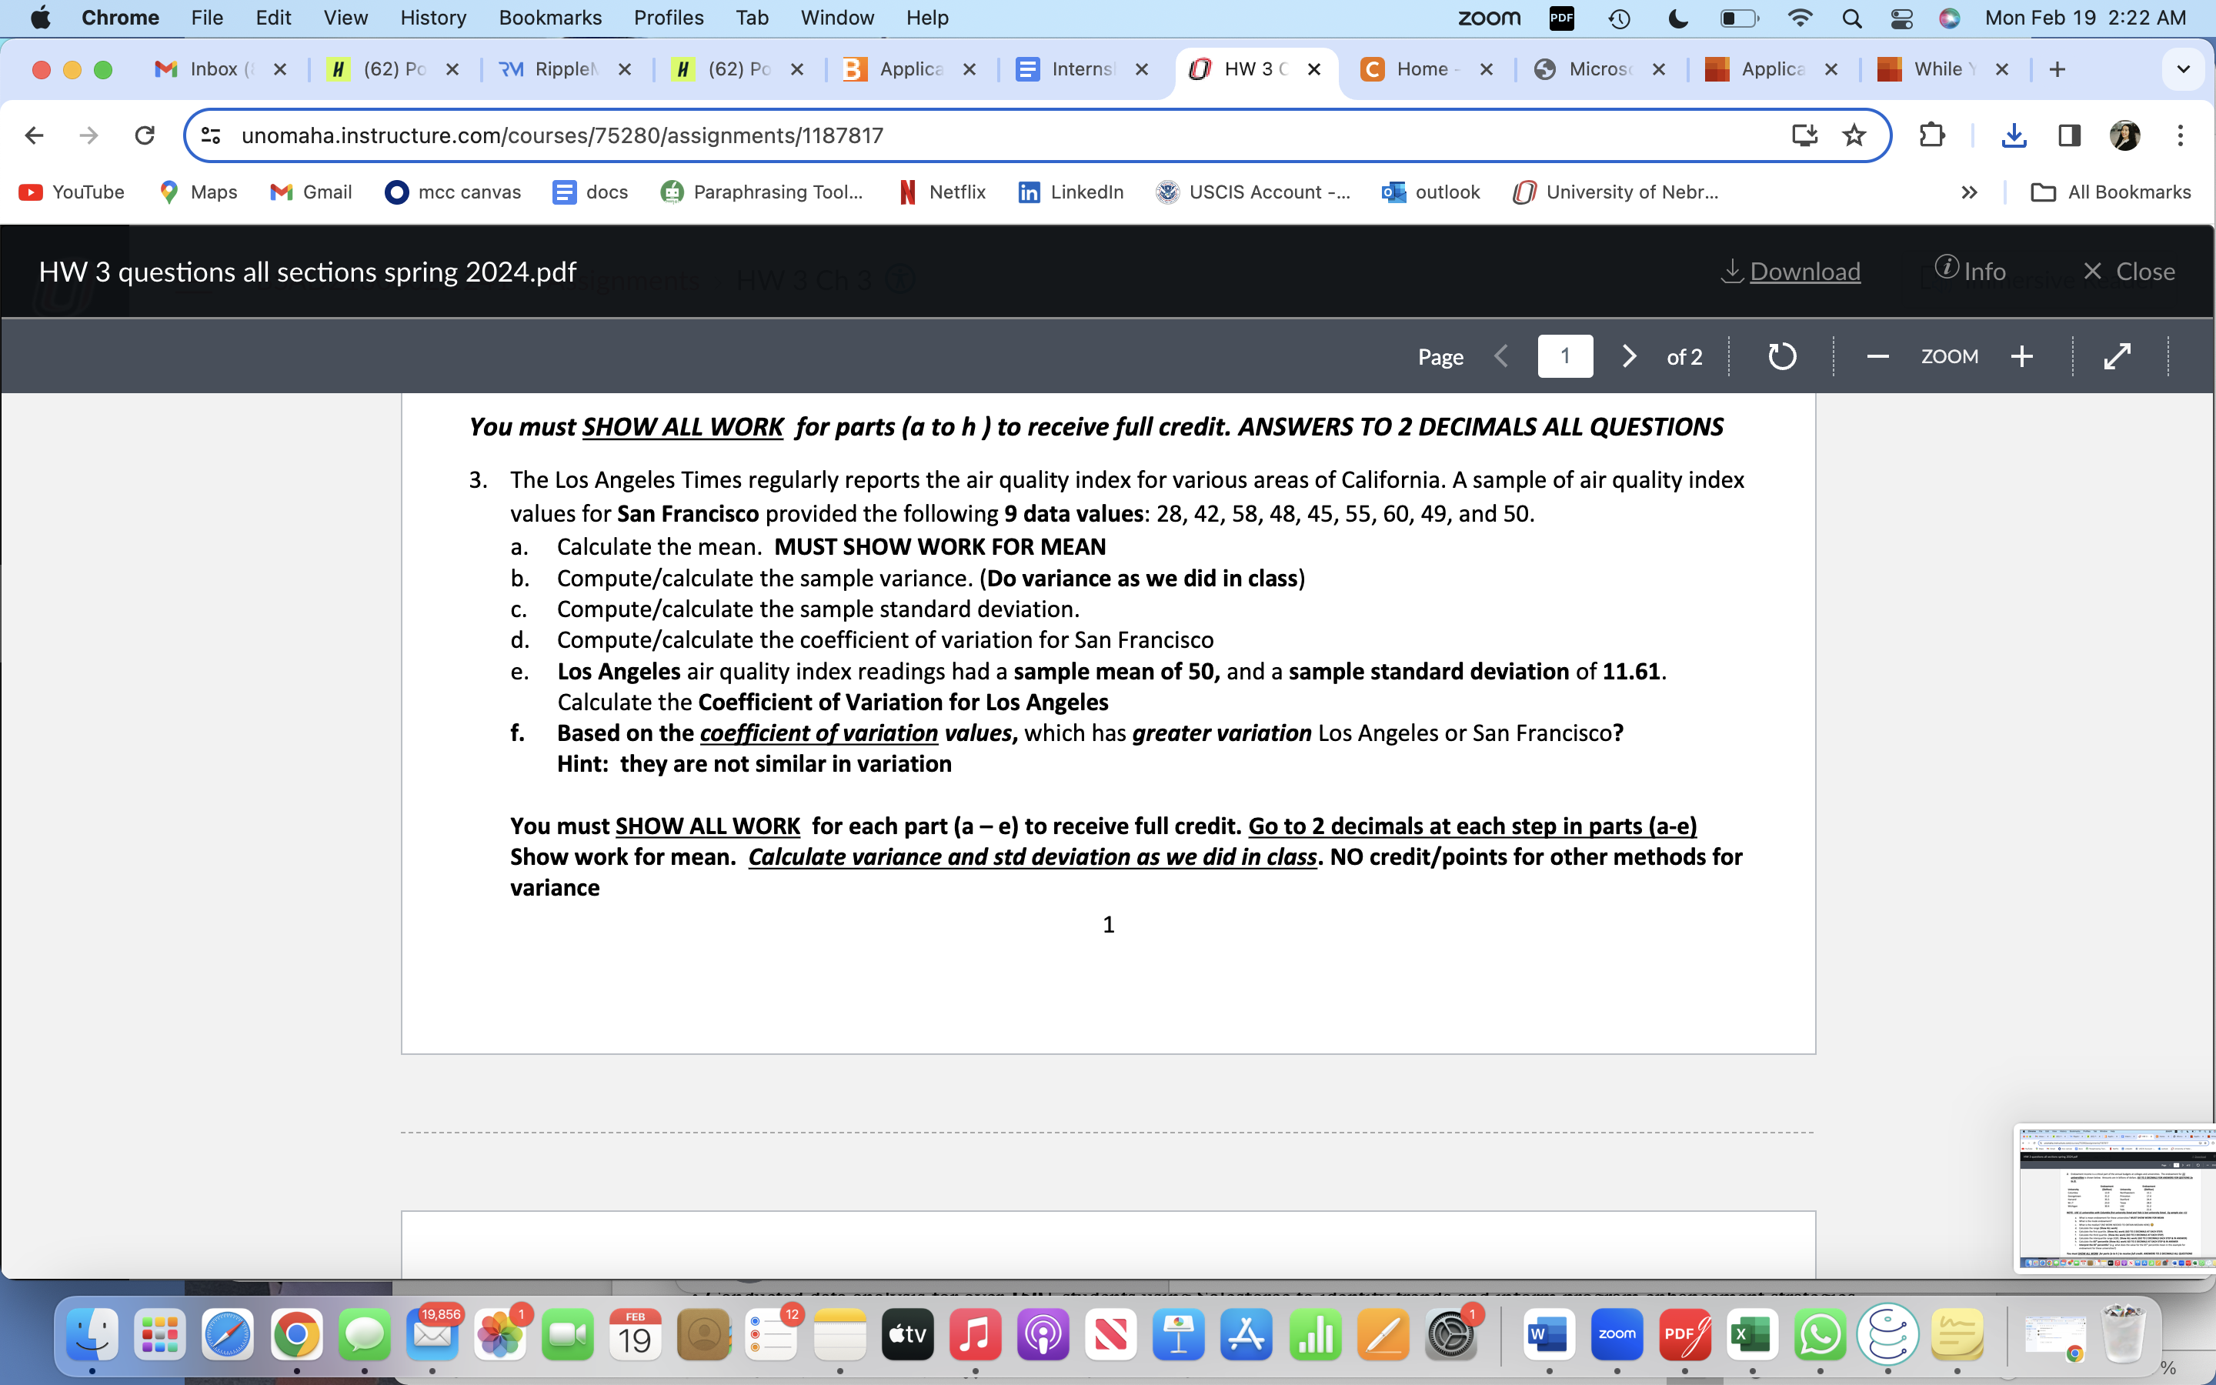The height and width of the screenshot is (1385, 2216).
Task: Click the page number input field
Action: click(1565, 356)
